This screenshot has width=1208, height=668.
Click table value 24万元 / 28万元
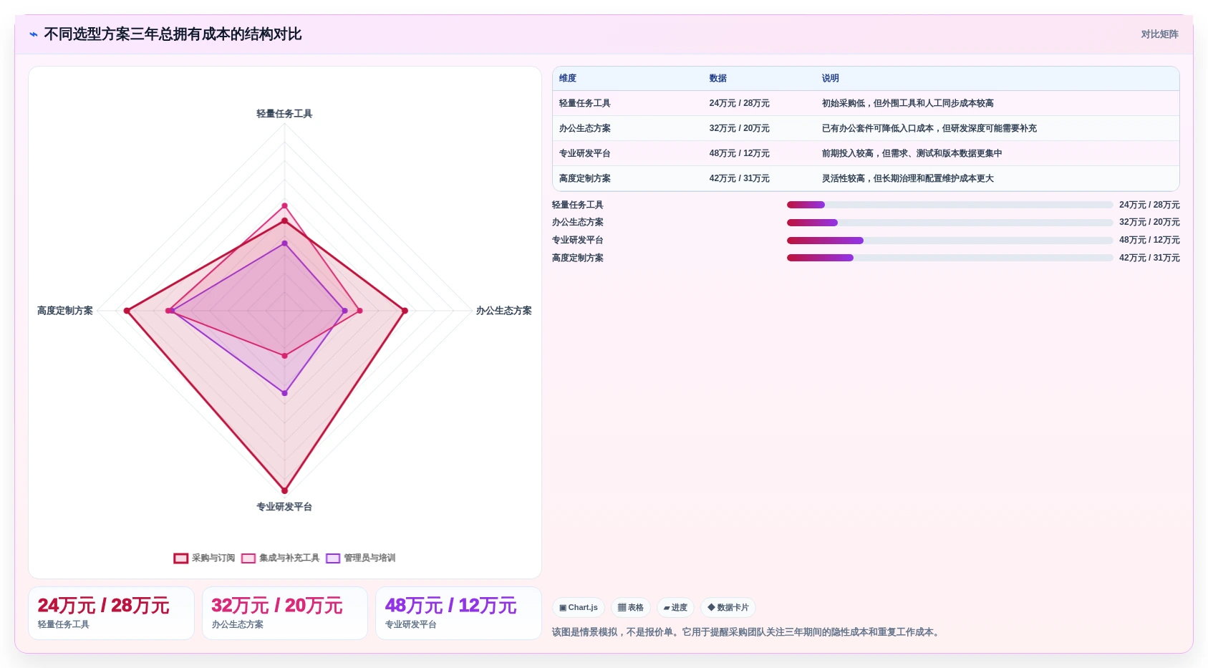[740, 103]
